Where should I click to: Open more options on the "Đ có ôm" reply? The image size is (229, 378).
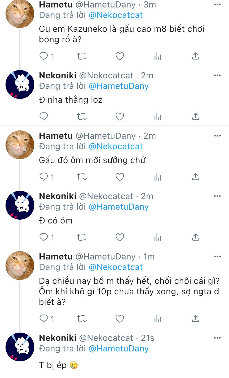tap(217, 196)
